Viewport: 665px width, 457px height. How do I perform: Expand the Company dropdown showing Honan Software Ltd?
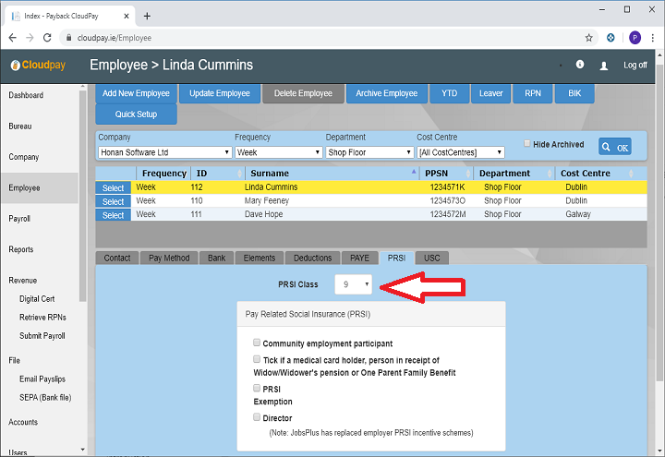coord(163,152)
